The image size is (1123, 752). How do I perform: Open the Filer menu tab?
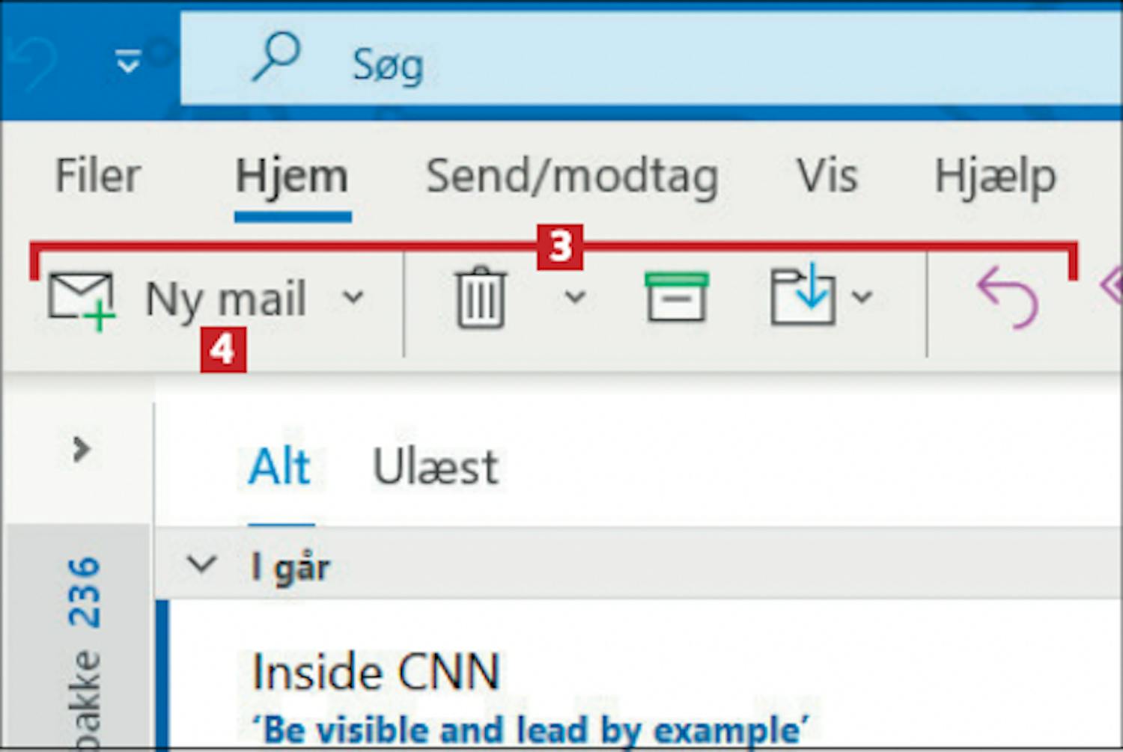pos(98,177)
